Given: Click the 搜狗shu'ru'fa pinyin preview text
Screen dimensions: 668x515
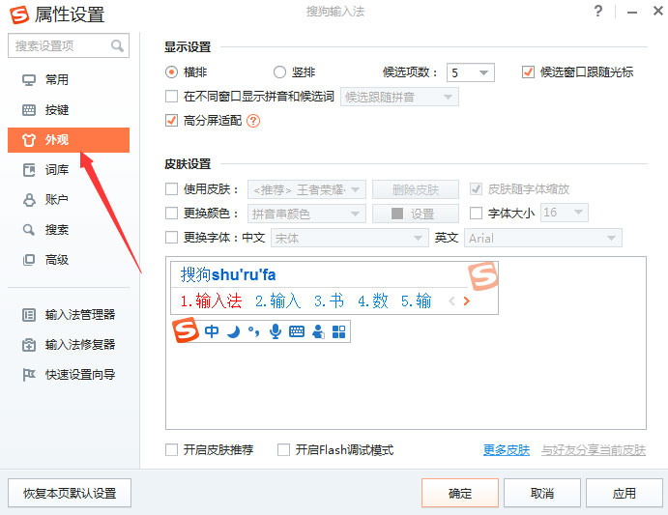Looking at the screenshot, I should (x=228, y=274).
